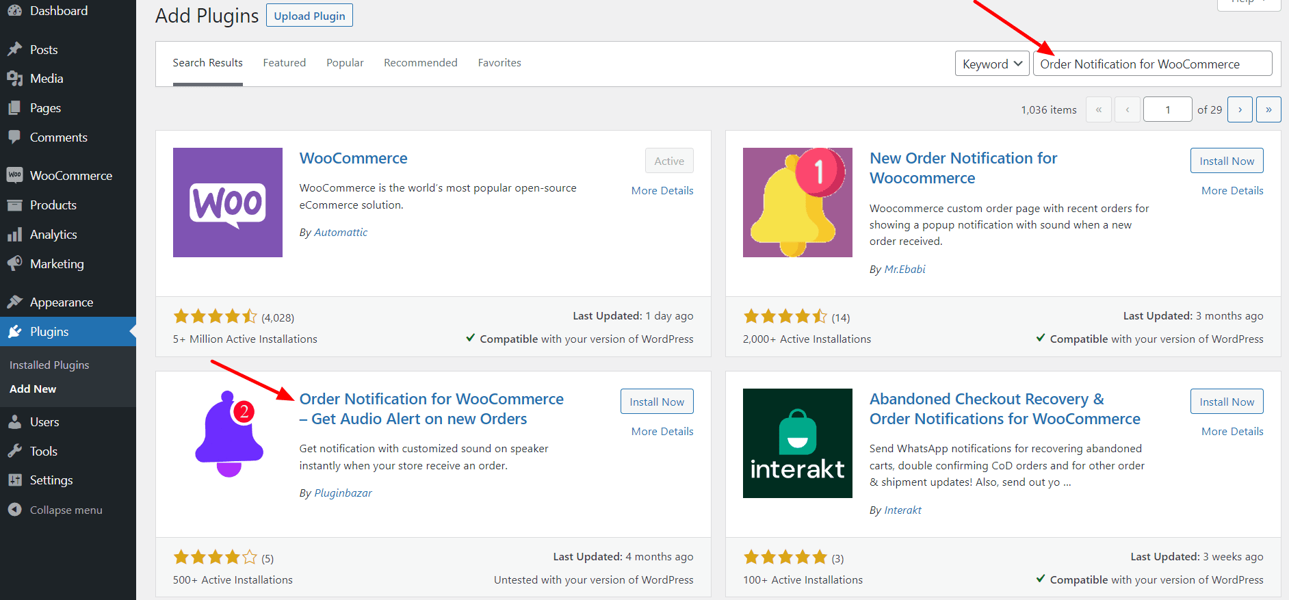Switch to the Featured tab
1289x600 pixels.
[284, 63]
